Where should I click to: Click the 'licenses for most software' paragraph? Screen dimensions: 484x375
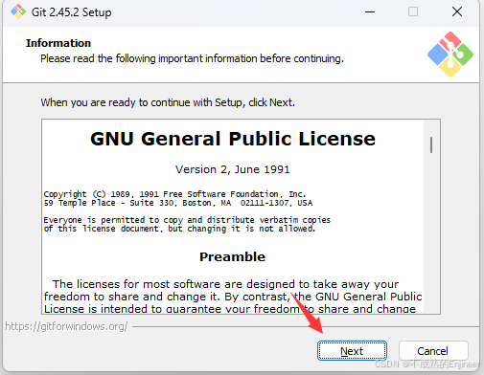click(x=233, y=297)
